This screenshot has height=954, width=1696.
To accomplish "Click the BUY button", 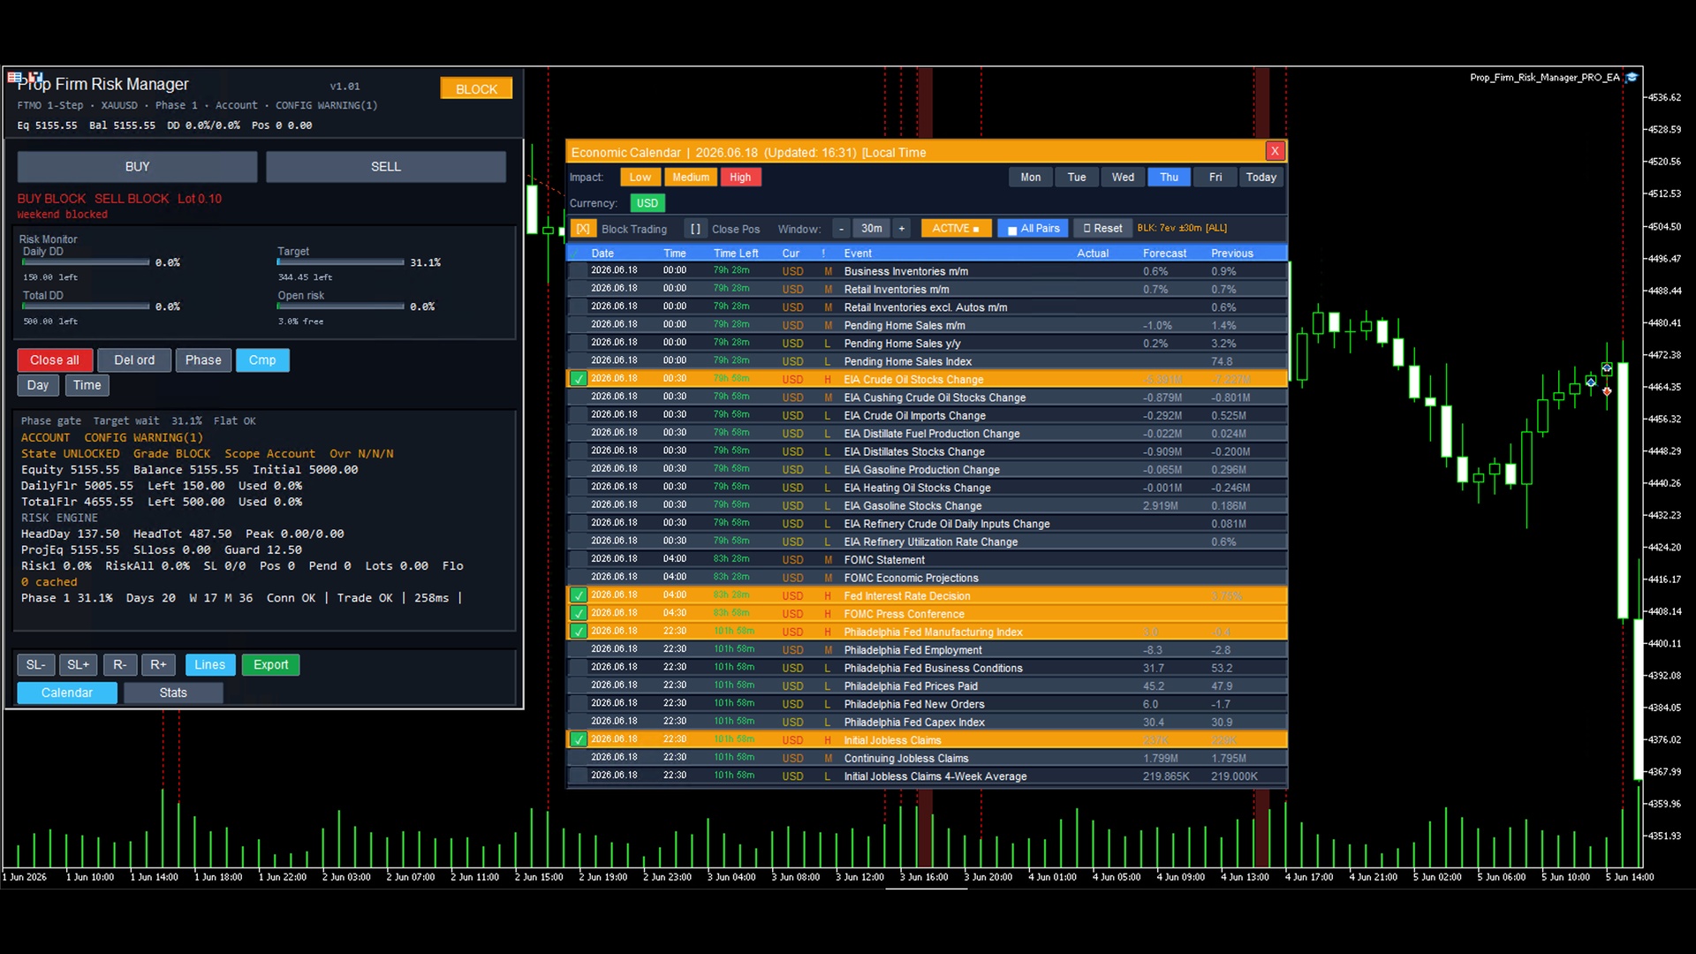I will pyautogui.click(x=137, y=167).
